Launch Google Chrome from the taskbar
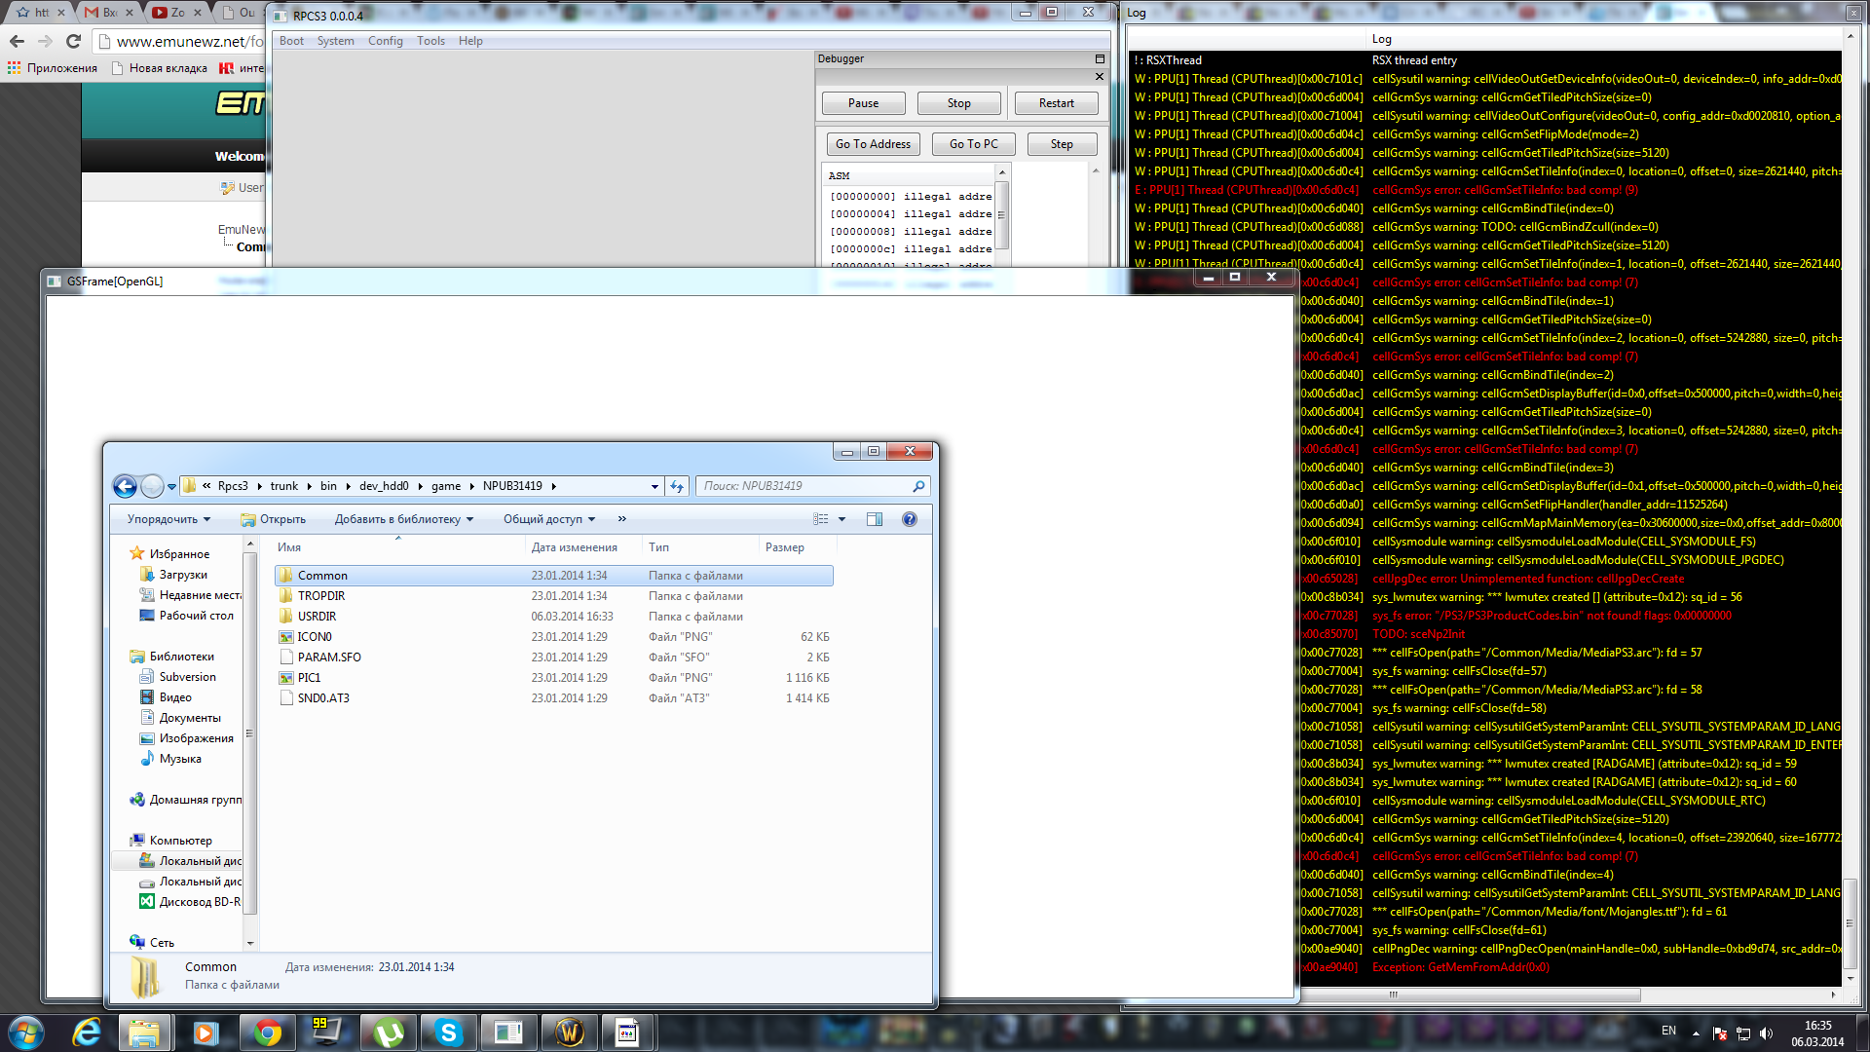Image resolution: width=1870 pixels, height=1052 pixels. pyautogui.click(x=267, y=1033)
